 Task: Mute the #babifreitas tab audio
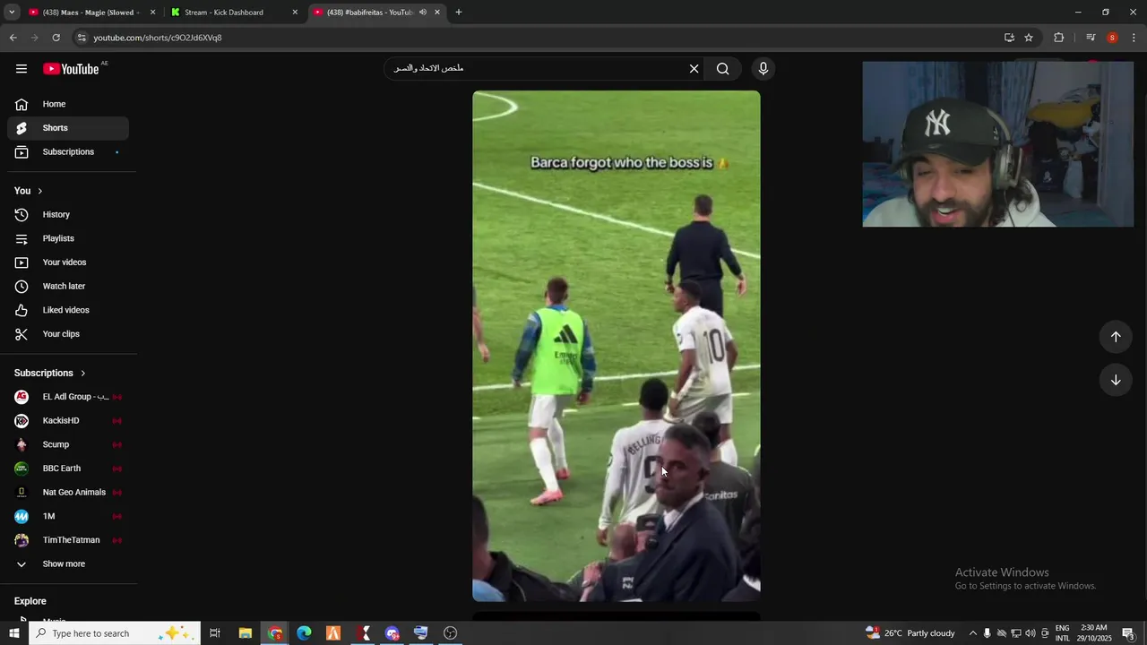423,13
